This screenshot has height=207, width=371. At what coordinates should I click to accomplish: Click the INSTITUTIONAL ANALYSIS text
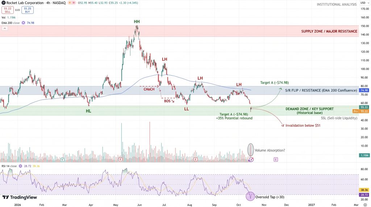click(337, 4)
